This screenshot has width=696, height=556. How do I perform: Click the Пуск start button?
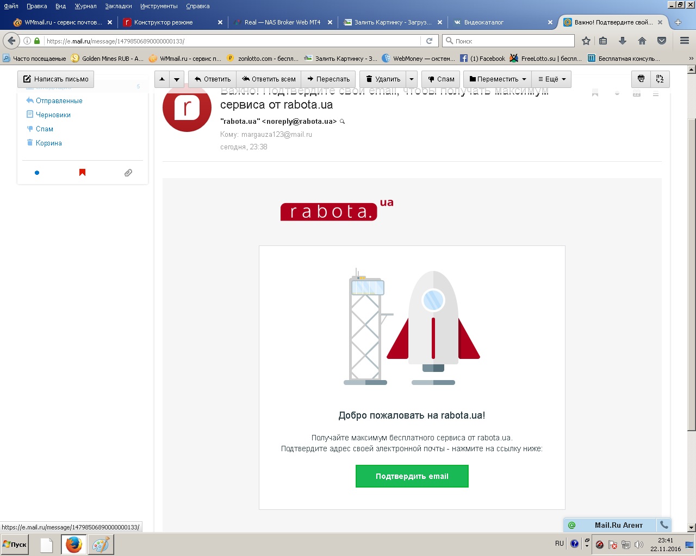point(15,544)
